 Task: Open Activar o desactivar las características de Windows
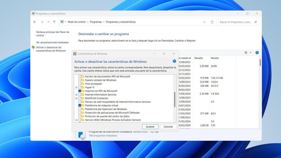51,49
